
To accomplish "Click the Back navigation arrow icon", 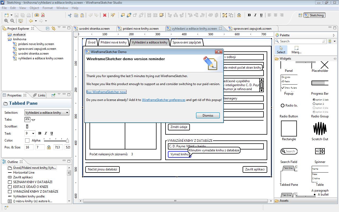I will pyautogui.click(x=31, y=21).
